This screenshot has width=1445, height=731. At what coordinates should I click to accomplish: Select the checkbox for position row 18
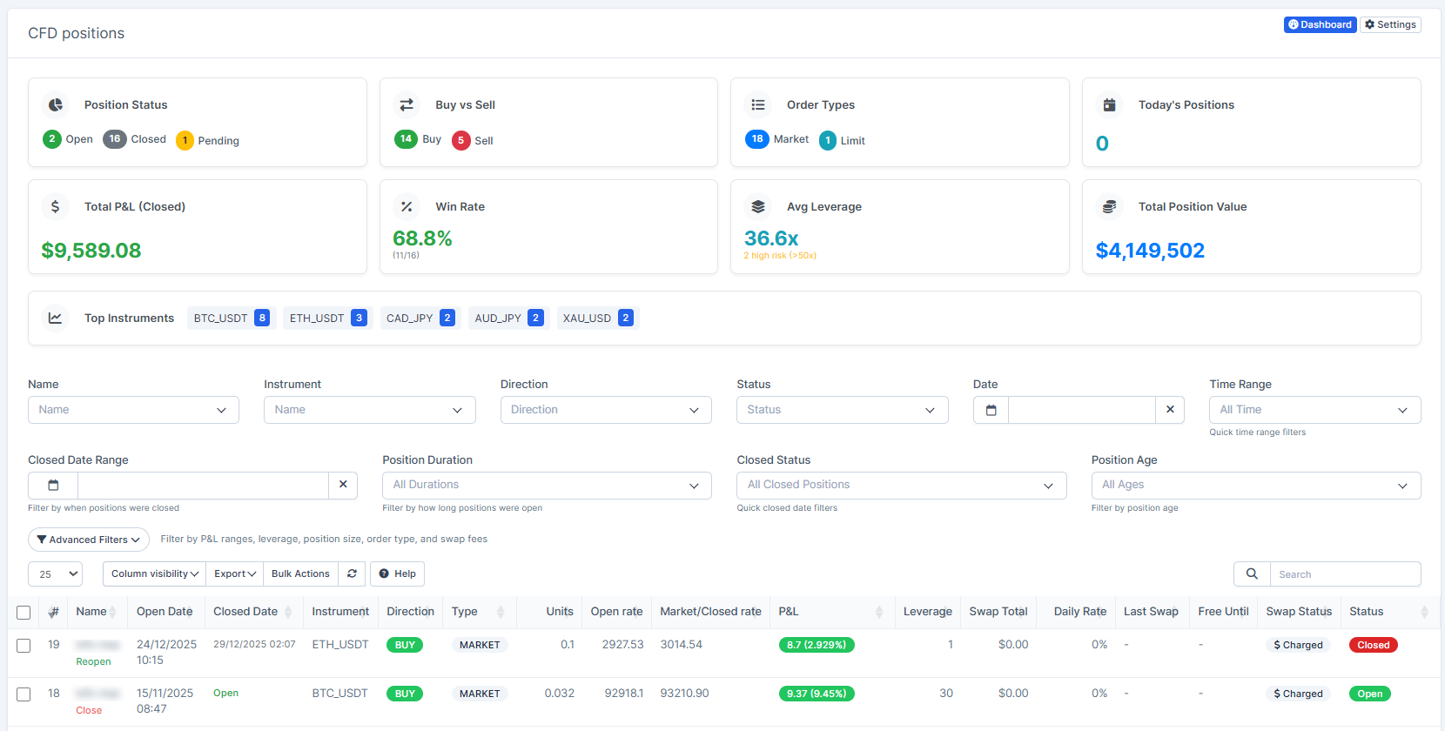pos(24,694)
